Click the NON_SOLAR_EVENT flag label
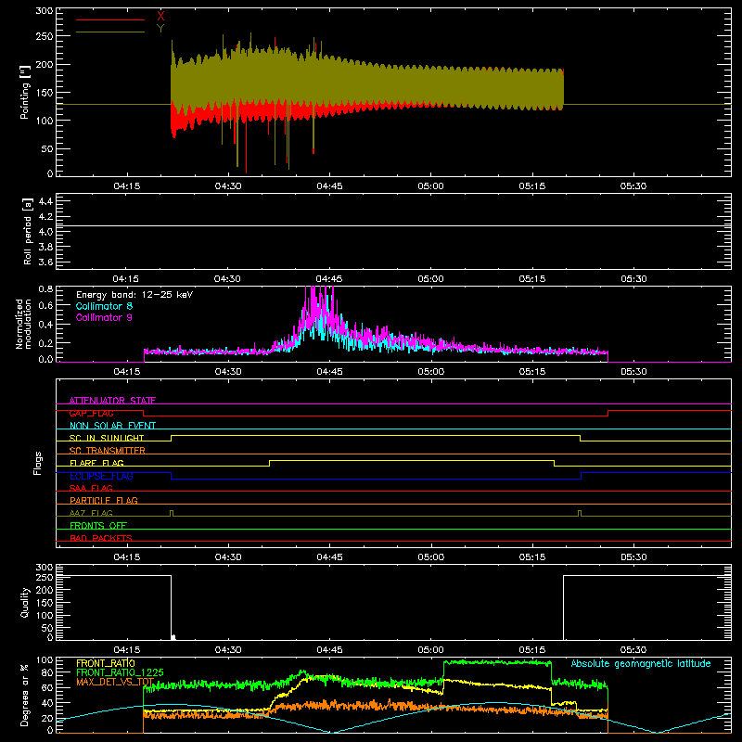Screen dimensions: 742x742 click(112, 426)
